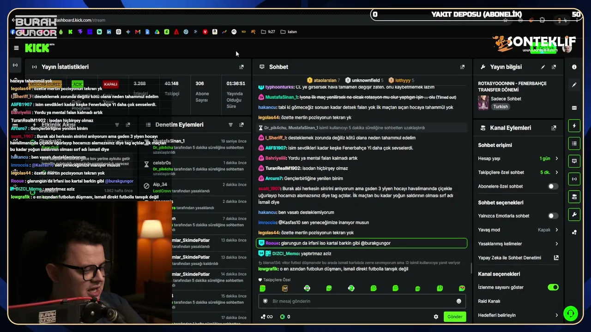
Task: Pop out the Sohbet chat panel
Action: click(462, 67)
